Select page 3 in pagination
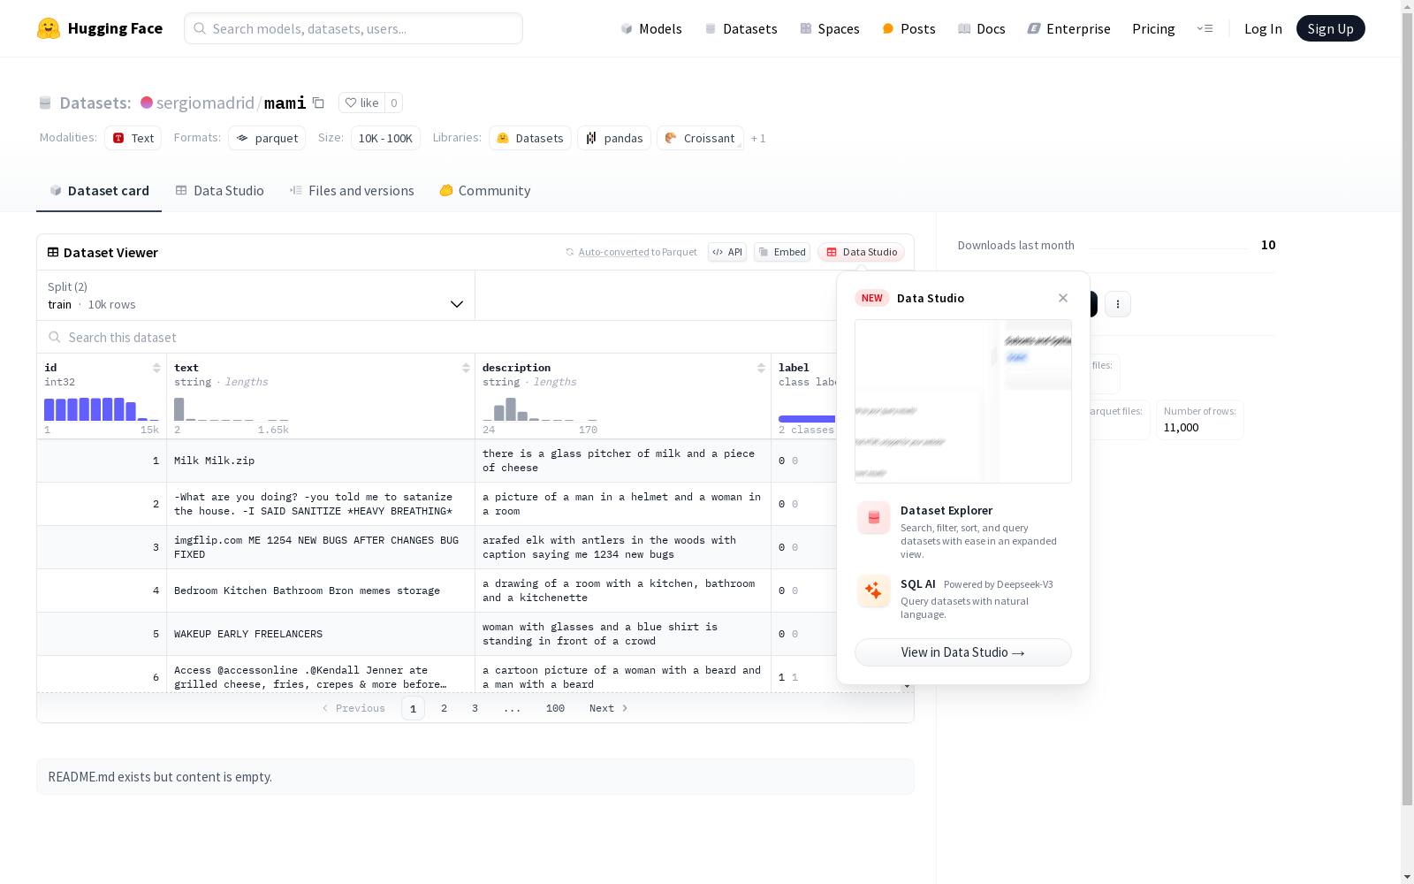Screen dimensions: 1414x884 (x=475, y=708)
